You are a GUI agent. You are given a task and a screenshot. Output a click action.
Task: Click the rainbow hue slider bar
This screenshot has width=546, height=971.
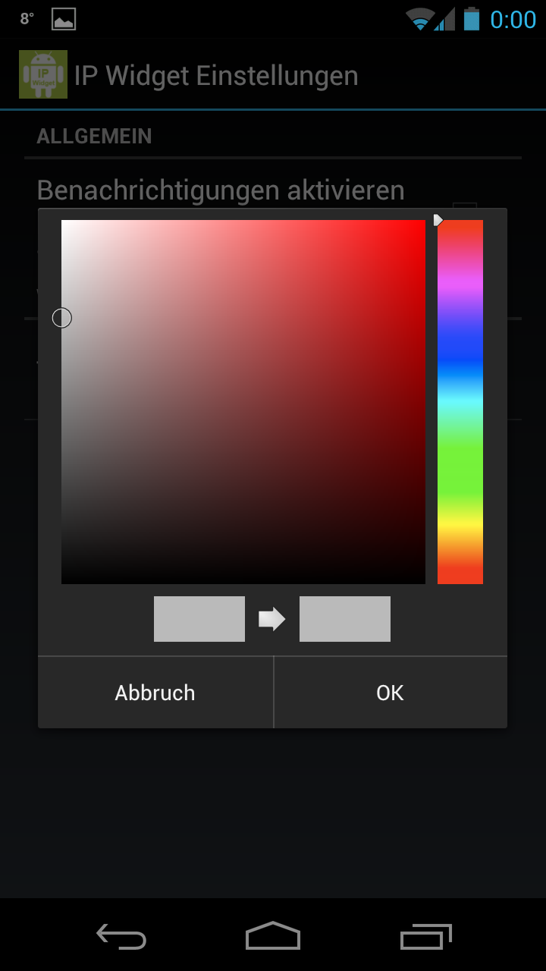point(460,402)
